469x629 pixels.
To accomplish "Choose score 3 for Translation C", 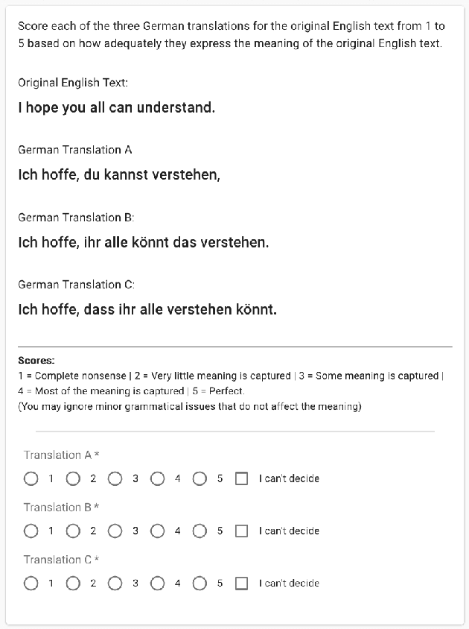I will pyautogui.click(x=115, y=583).
